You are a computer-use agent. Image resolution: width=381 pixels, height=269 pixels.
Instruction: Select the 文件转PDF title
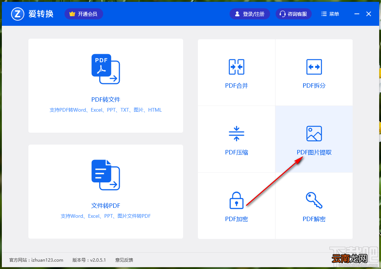click(x=106, y=206)
